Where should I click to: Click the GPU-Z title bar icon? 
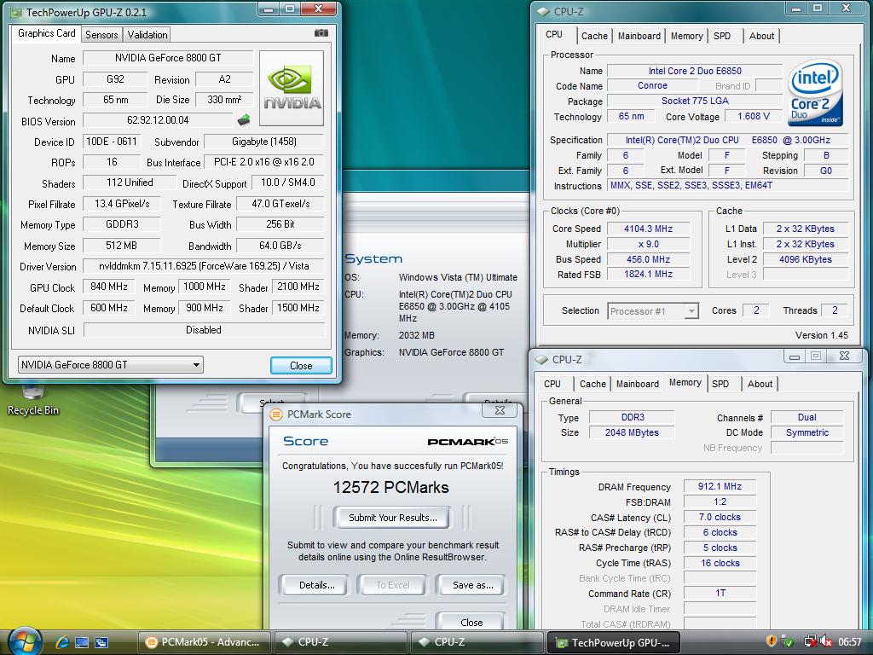click(16, 12)
